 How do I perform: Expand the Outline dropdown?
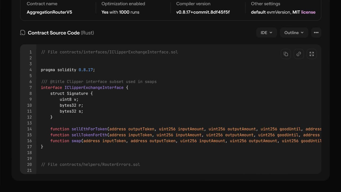[x=294, y=33]
